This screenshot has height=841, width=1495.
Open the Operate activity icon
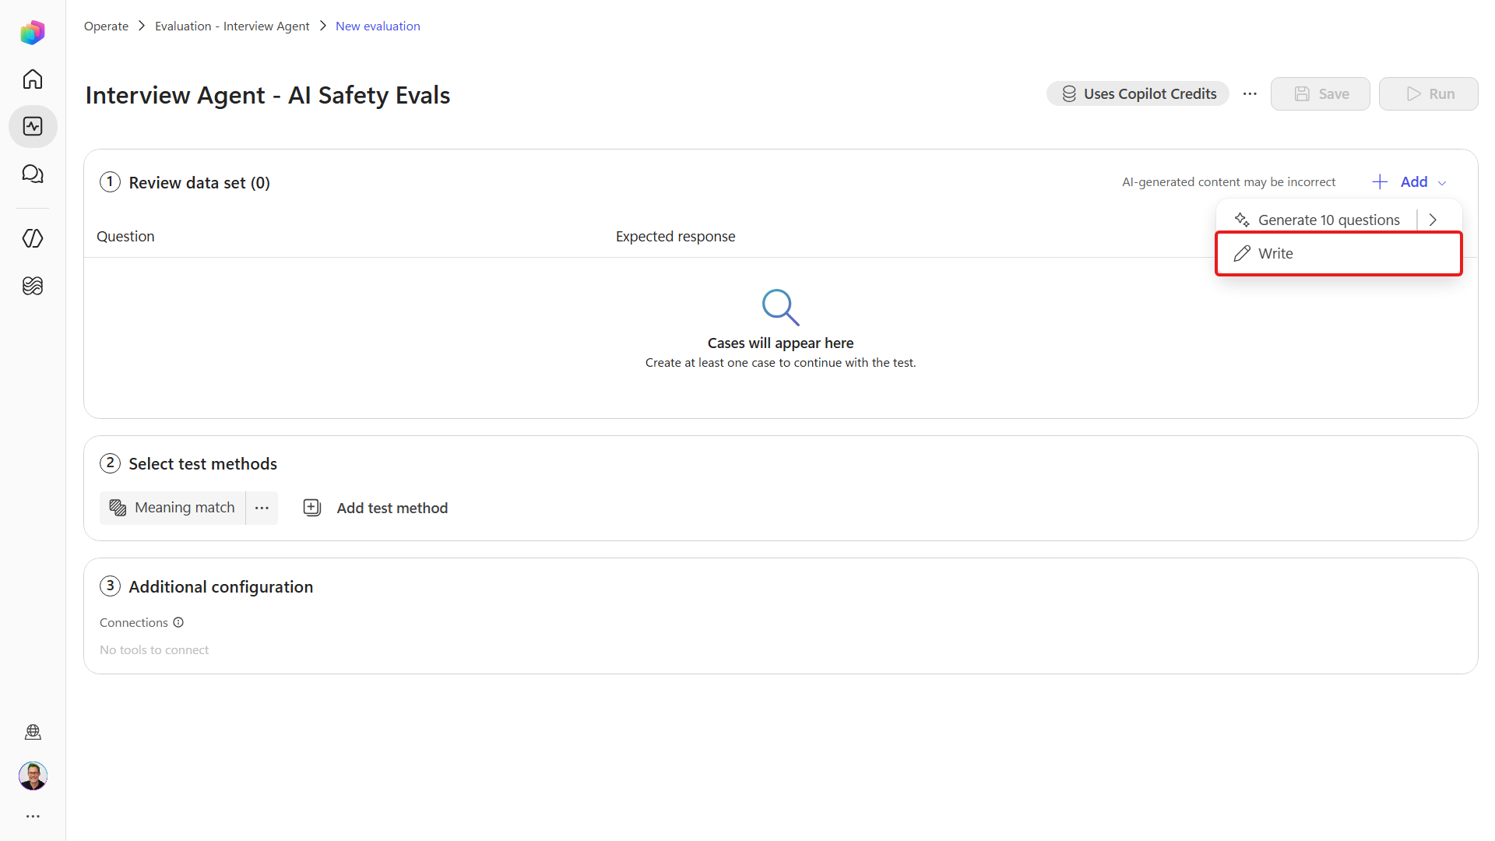point(33,126)
